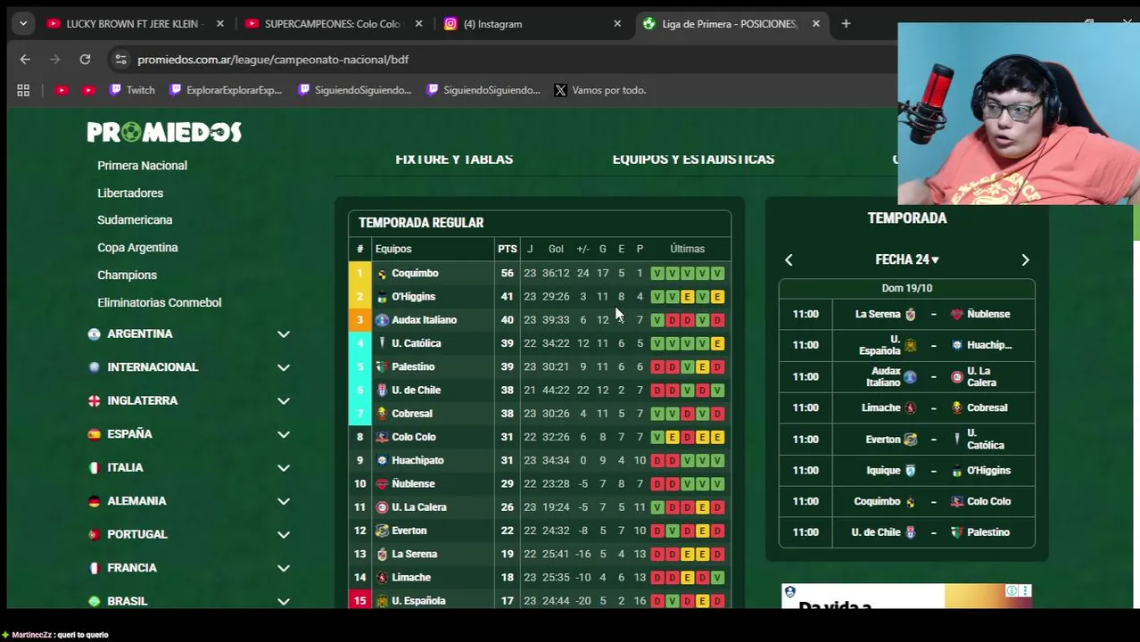This screenshot has height=642, width=1140.
Task: Expand the INTERNACIONAL section
Action: click(x=284, y=367)
